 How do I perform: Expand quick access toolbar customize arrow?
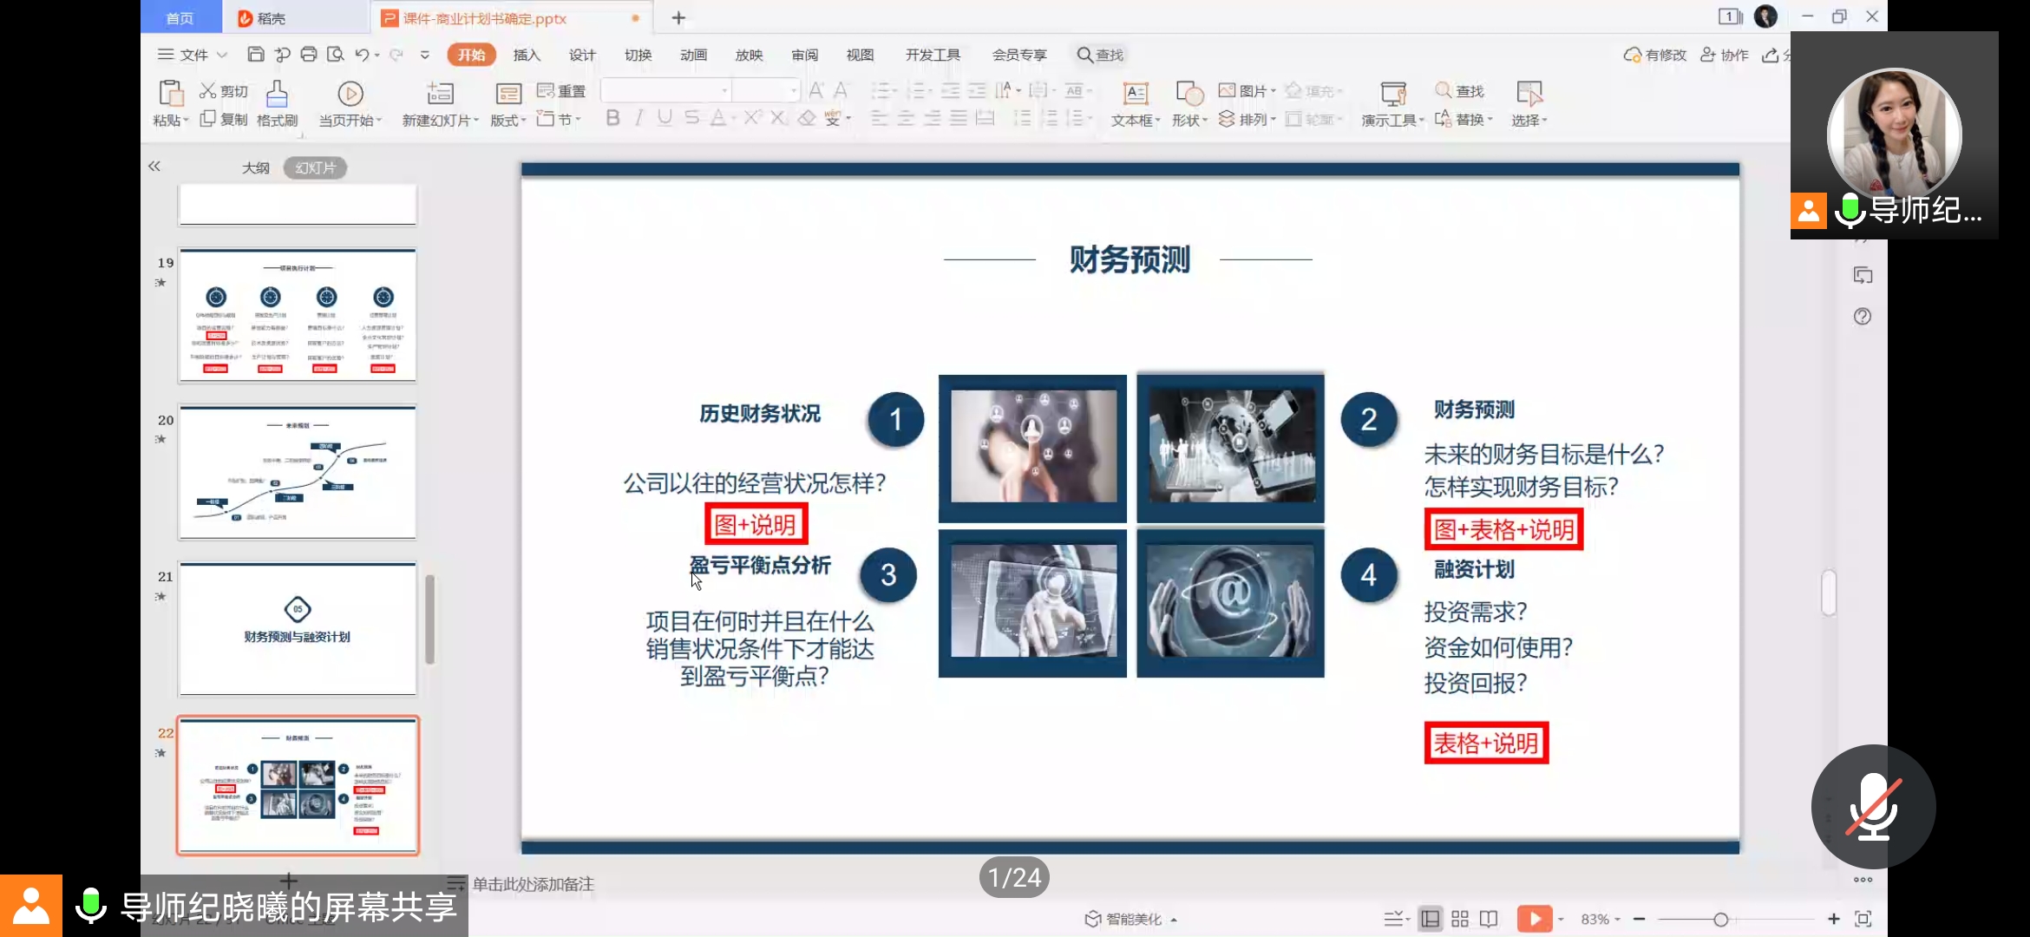pos(425,55)
